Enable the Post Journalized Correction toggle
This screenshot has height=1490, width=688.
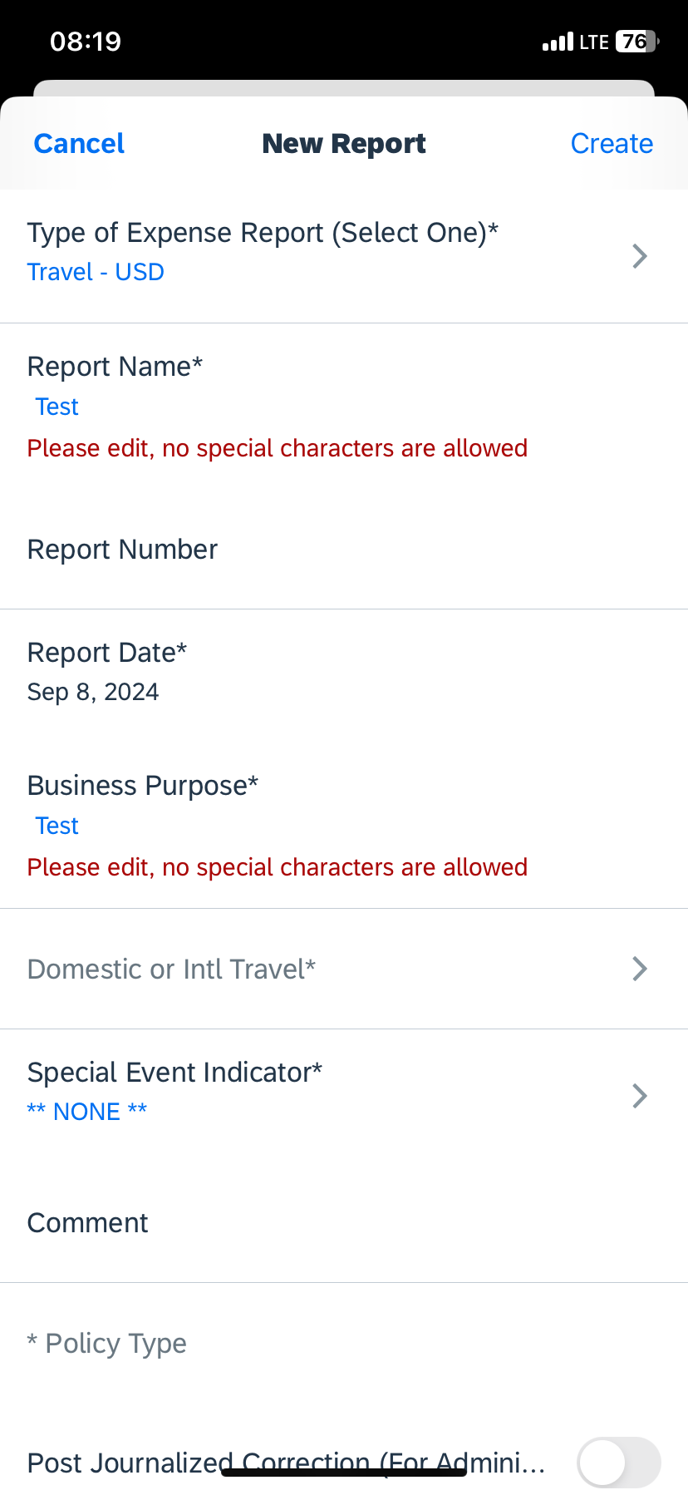(x=618, y=1461)
